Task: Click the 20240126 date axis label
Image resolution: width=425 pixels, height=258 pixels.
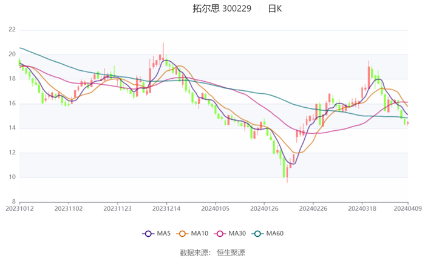Action: [264, 208]
